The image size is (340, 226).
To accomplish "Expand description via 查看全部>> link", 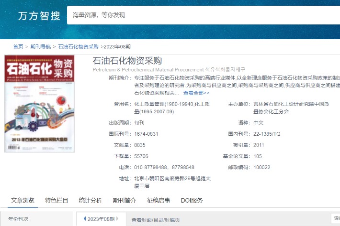I will (x=196, y=93).
